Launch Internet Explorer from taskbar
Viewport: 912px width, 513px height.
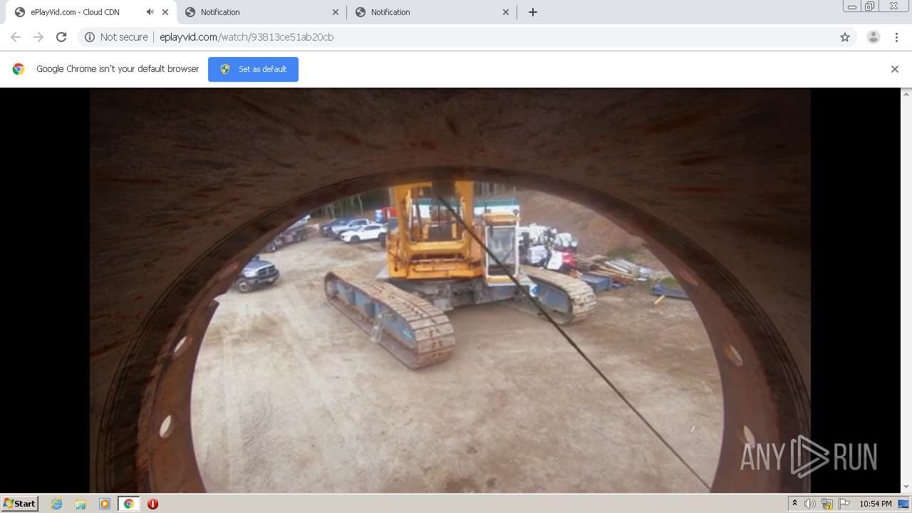pyautogui.click(x=57, y=504)
